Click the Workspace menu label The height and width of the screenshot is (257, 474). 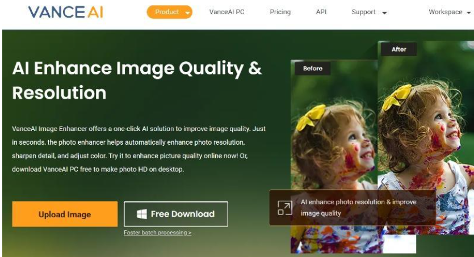coord(445,12)
